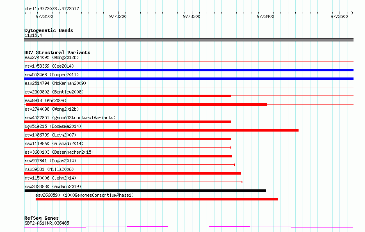Open variant nsv39331 (Mills2006)
This screenshot has width=365, height=232.
coord(49,169)
